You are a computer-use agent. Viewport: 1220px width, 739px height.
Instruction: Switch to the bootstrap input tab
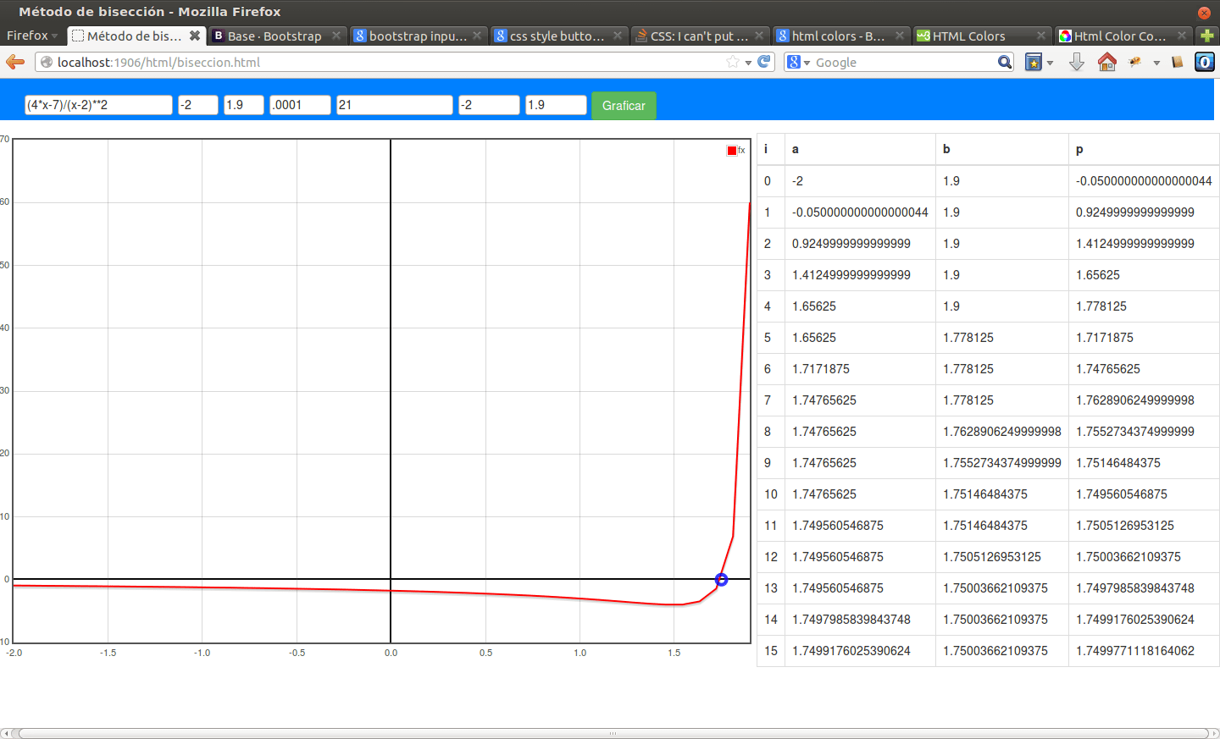click(418, 36)
